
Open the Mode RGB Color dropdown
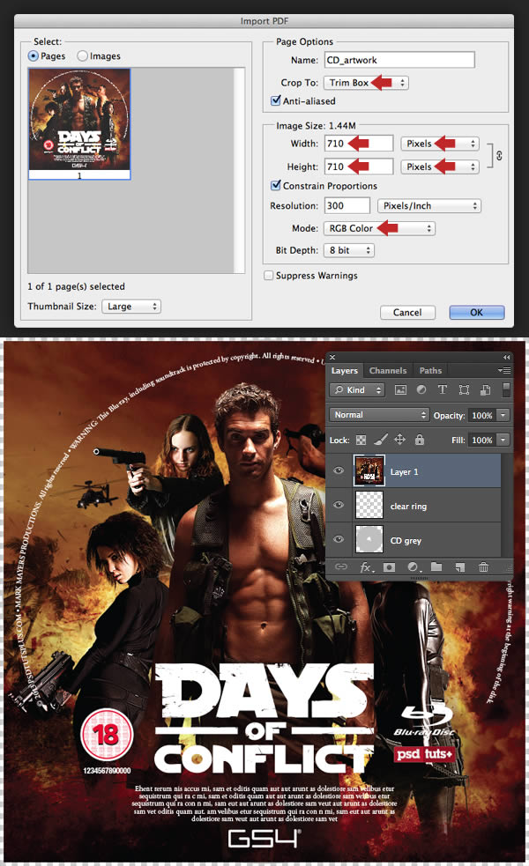(379, 228)
